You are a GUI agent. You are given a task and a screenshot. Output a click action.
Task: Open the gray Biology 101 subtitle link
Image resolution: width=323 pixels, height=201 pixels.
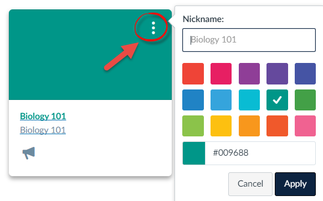(43, 130)
